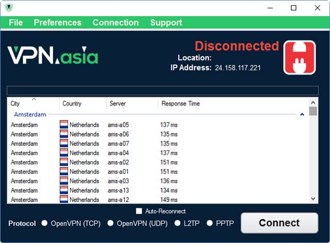Image resolution: width=330 pixels, height=243 pixels.
Task: Click the Amsterdam group header label
Action: 30,114
